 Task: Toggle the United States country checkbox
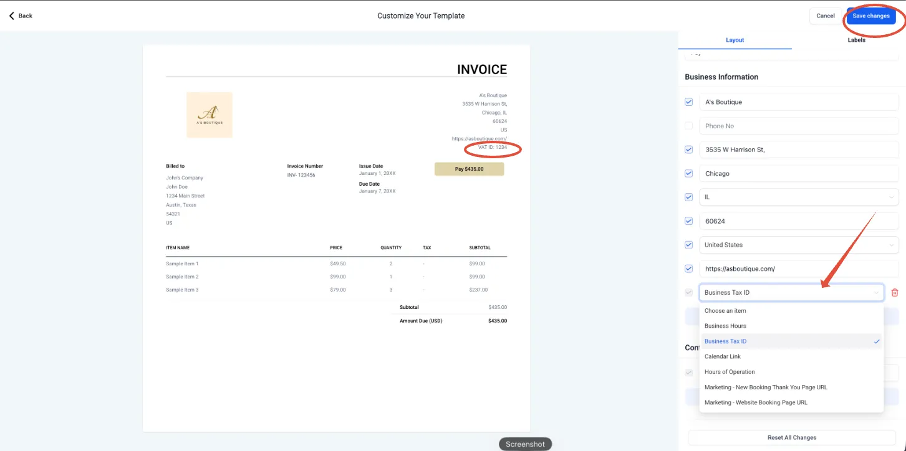pos(689,245)
